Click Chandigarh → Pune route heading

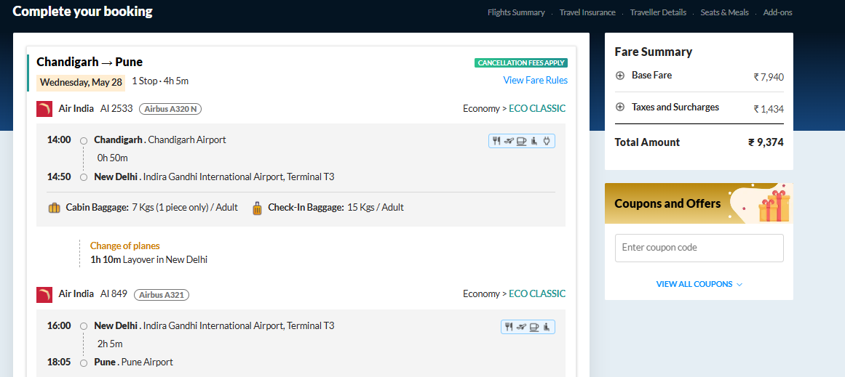[x=90, y=62]
